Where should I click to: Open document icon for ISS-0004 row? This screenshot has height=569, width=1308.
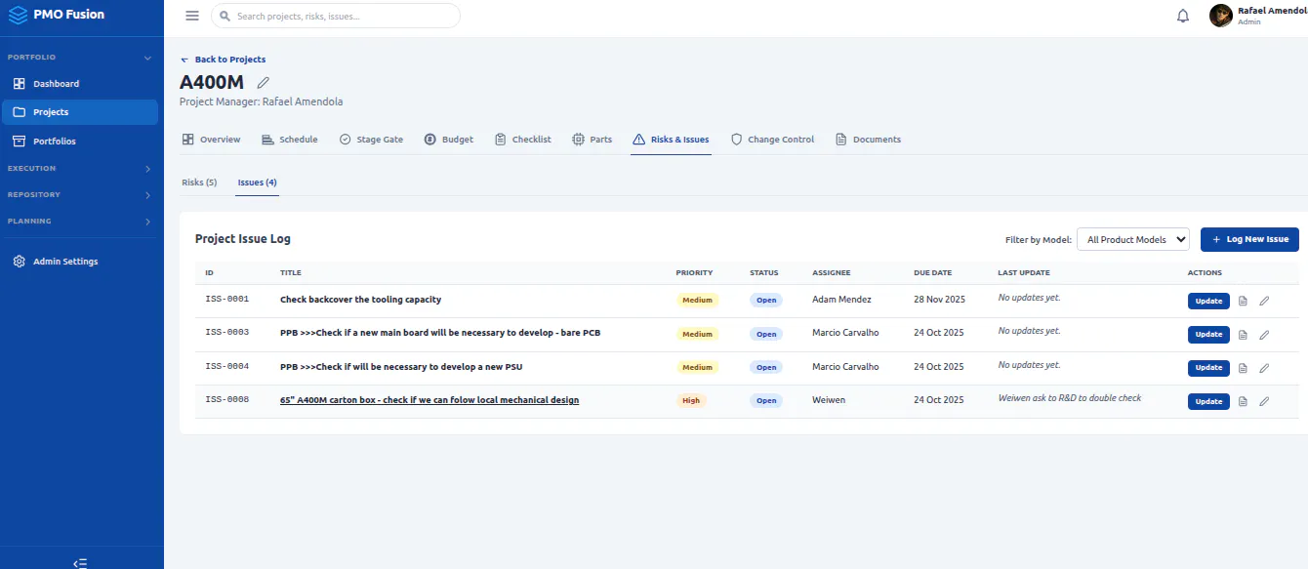(x=1243, y=368)
